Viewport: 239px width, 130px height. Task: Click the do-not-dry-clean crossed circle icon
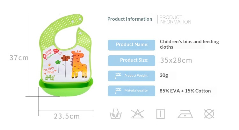coord(209,113)
